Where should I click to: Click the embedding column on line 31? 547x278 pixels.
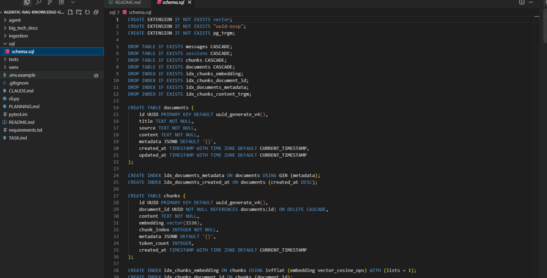coord(152,223)
